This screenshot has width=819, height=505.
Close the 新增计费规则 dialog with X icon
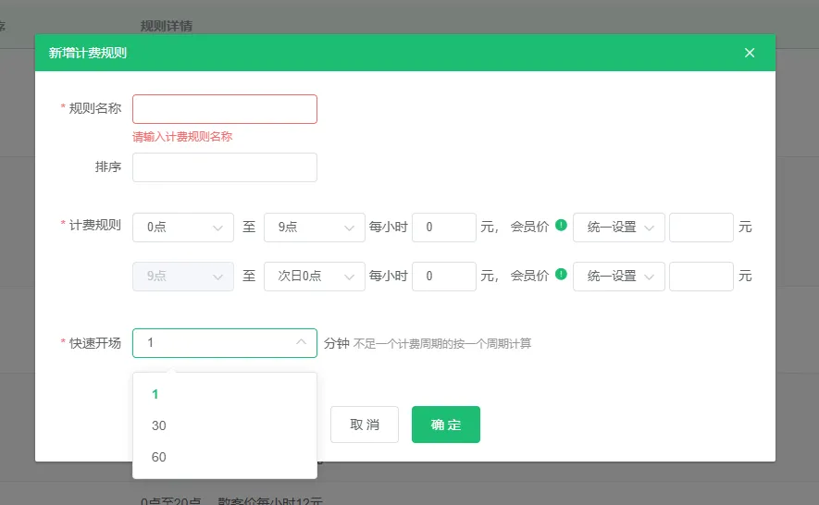click(750, 53)
